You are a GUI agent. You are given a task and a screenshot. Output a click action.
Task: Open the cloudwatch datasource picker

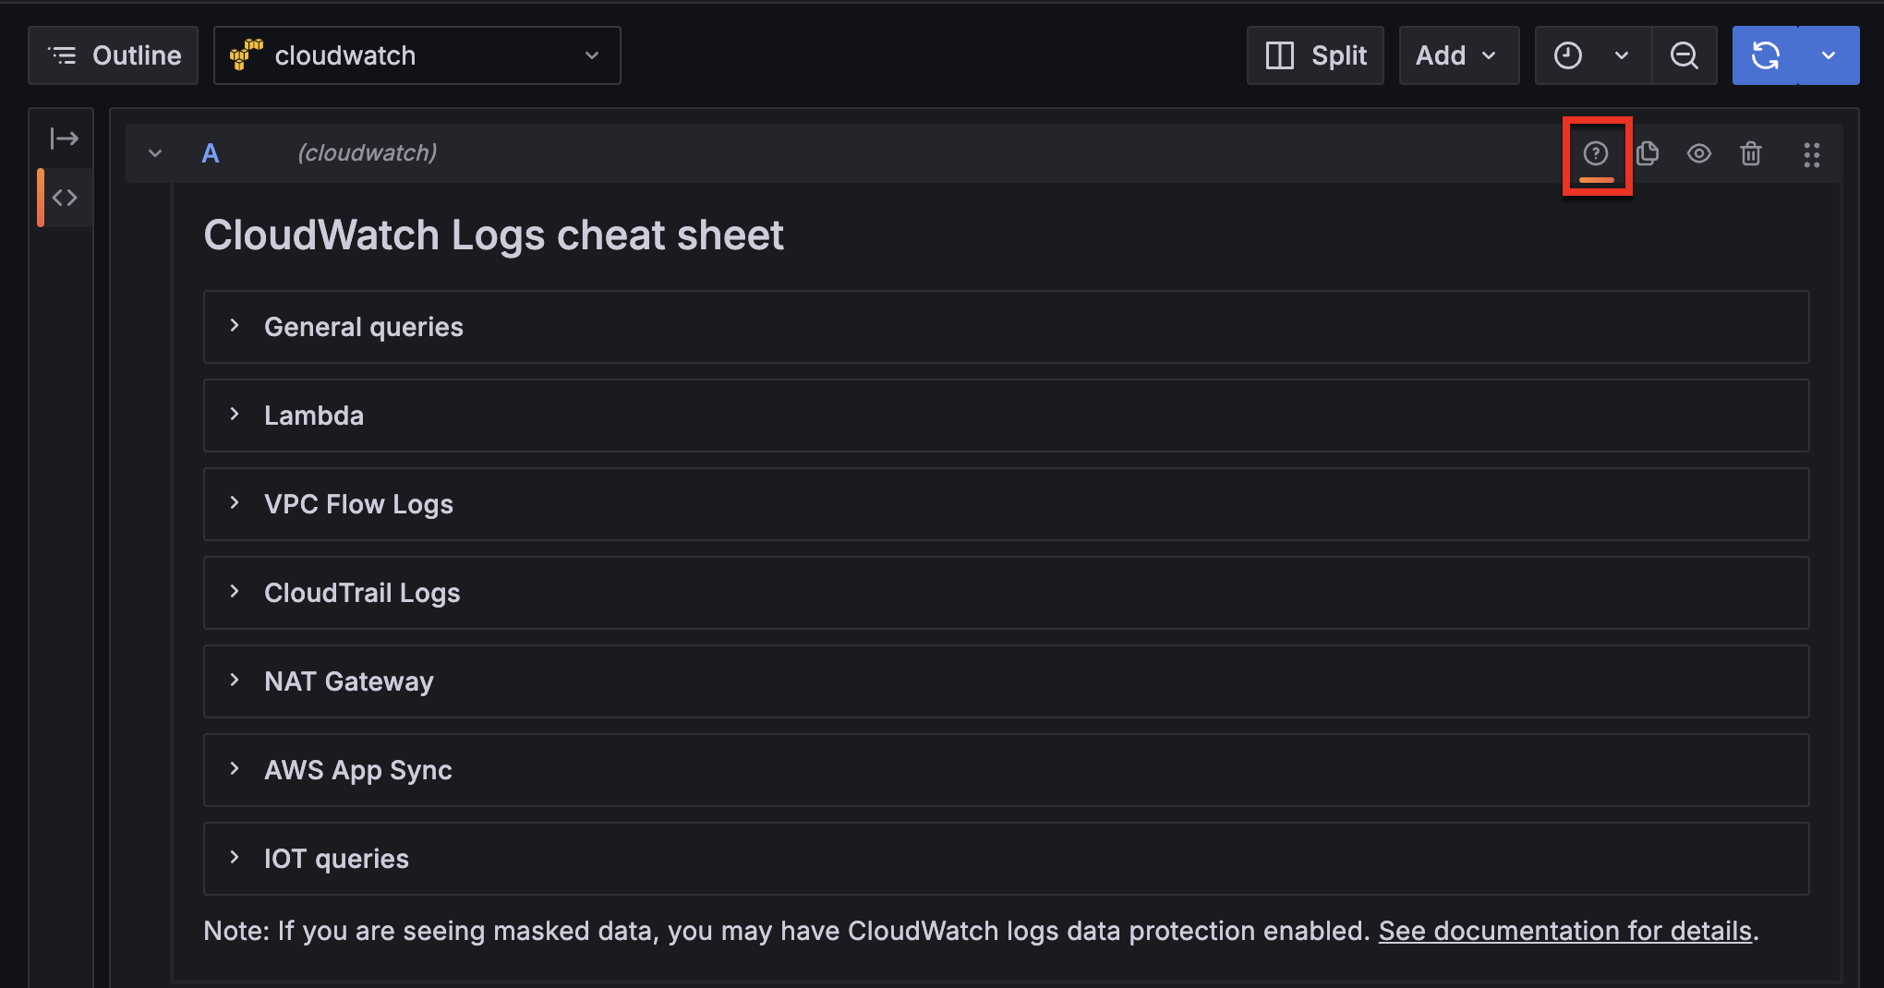(x=416, y=54)
